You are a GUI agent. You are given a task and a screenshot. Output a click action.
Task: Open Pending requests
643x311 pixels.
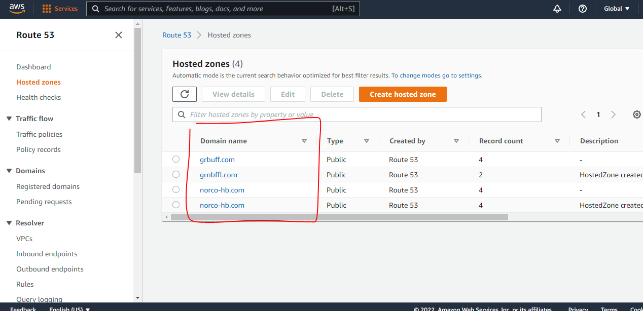(44, 202)
